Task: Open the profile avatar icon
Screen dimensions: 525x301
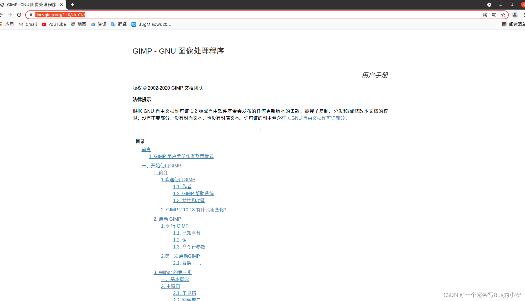Action: [x=515, y=15]
